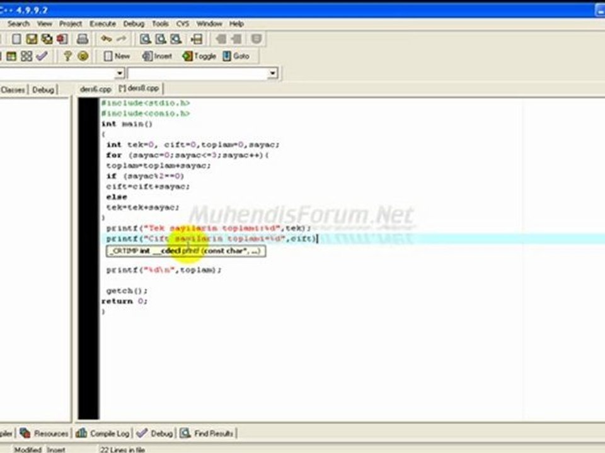Switch to the ders6.cpp editor tab
This screenshot has width=605, height=453.
95,89
